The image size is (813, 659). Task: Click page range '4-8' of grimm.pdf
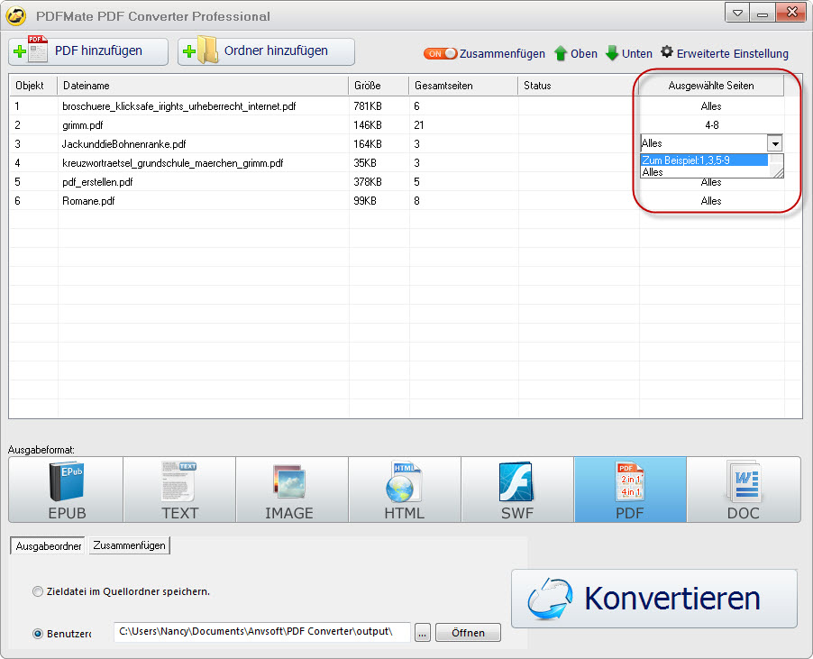[x=711, y=125]
